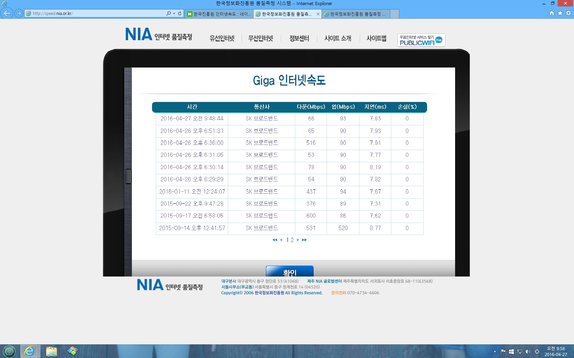Click the browser Forward arrow button
Image resolution: width=574 pixels, height=358 pixels.
19,13
